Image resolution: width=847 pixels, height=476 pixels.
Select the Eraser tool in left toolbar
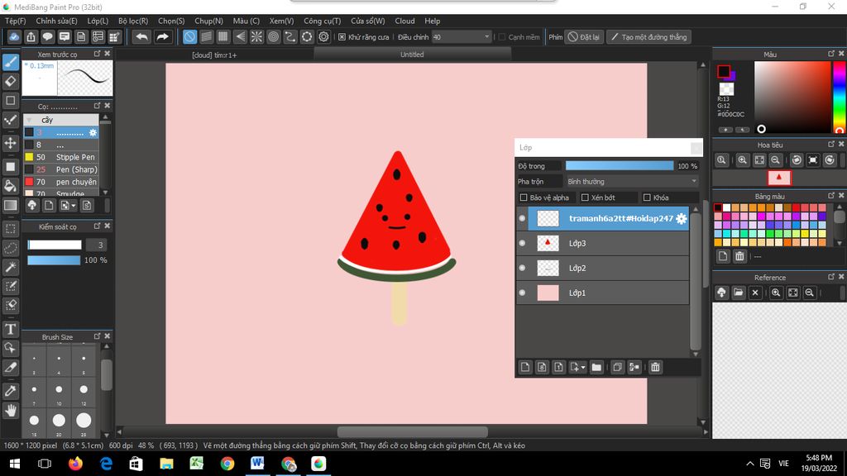(11, 81)
